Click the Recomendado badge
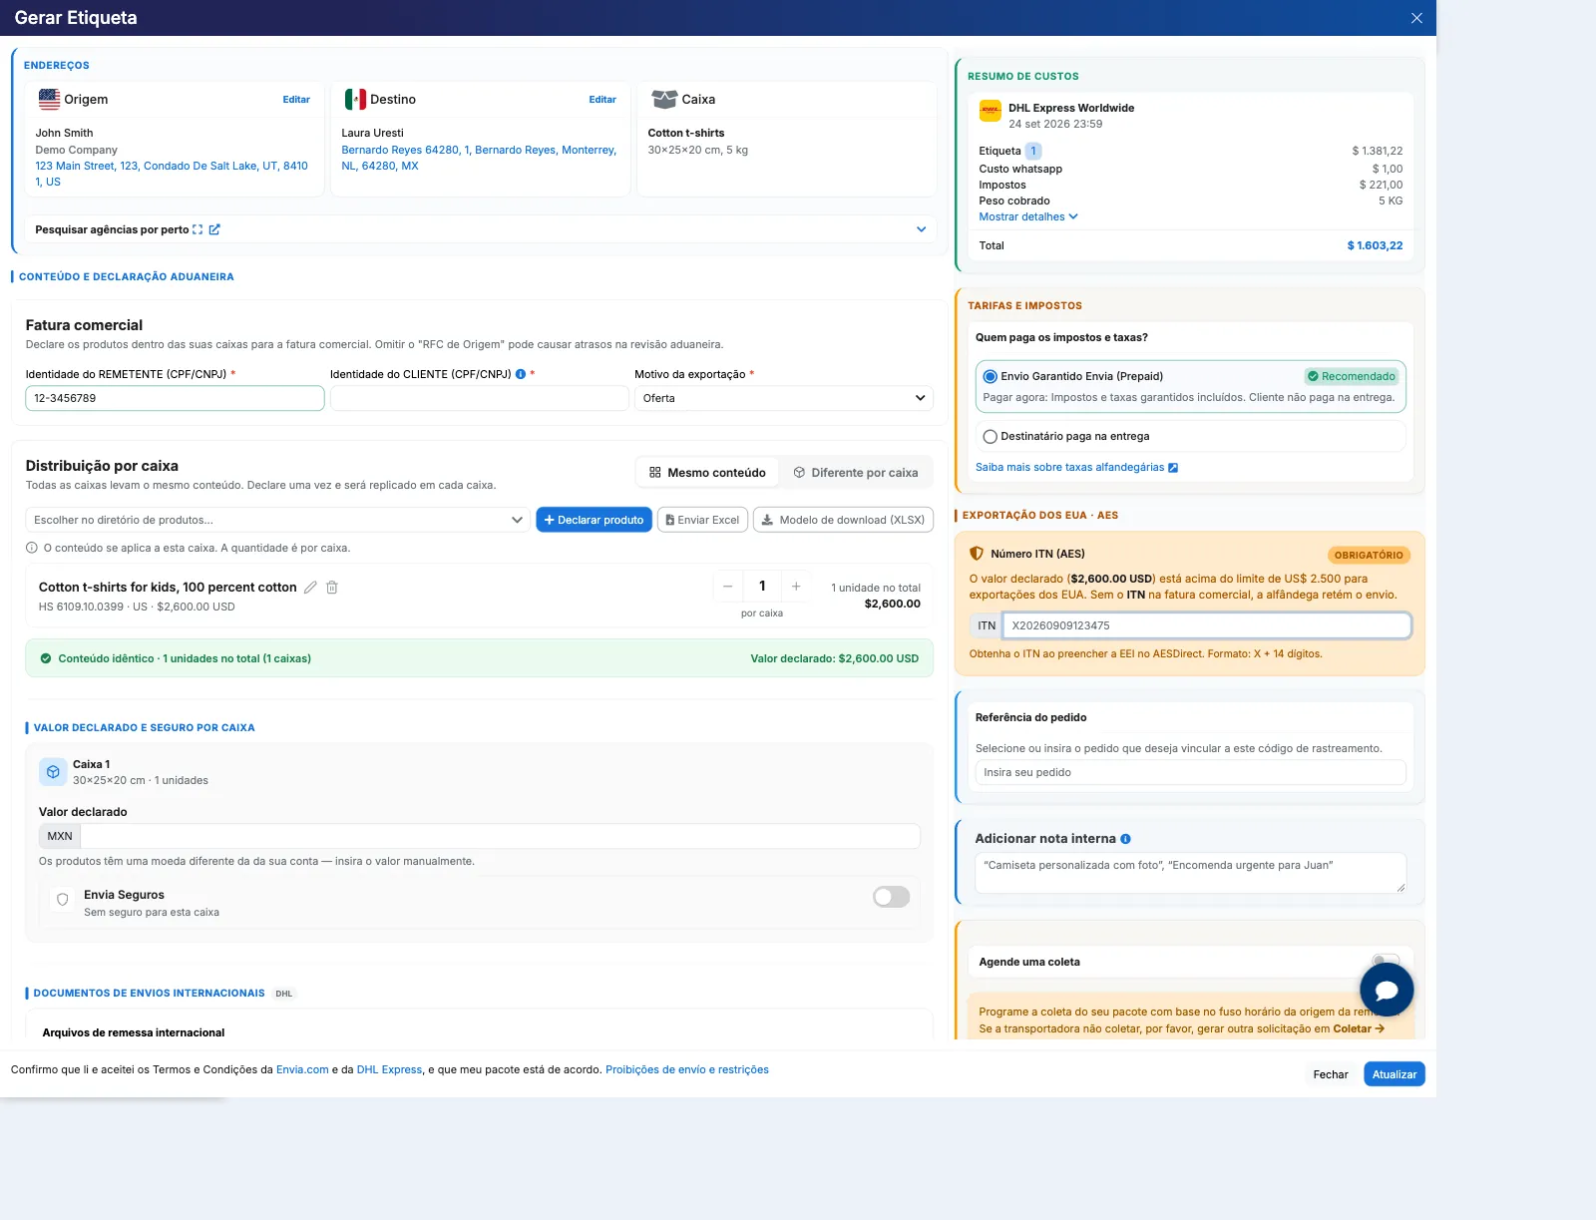Viewport: 1596px width, 1220px height. [x=1352, y=376]
